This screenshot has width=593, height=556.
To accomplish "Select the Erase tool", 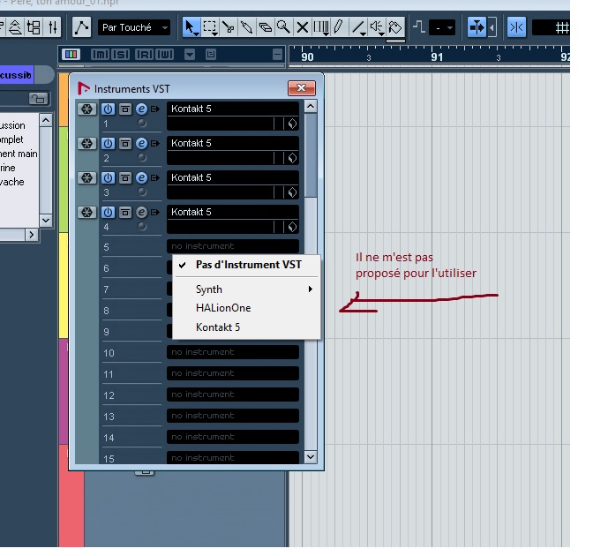I will pyautogui.click(x=265, y=27).
